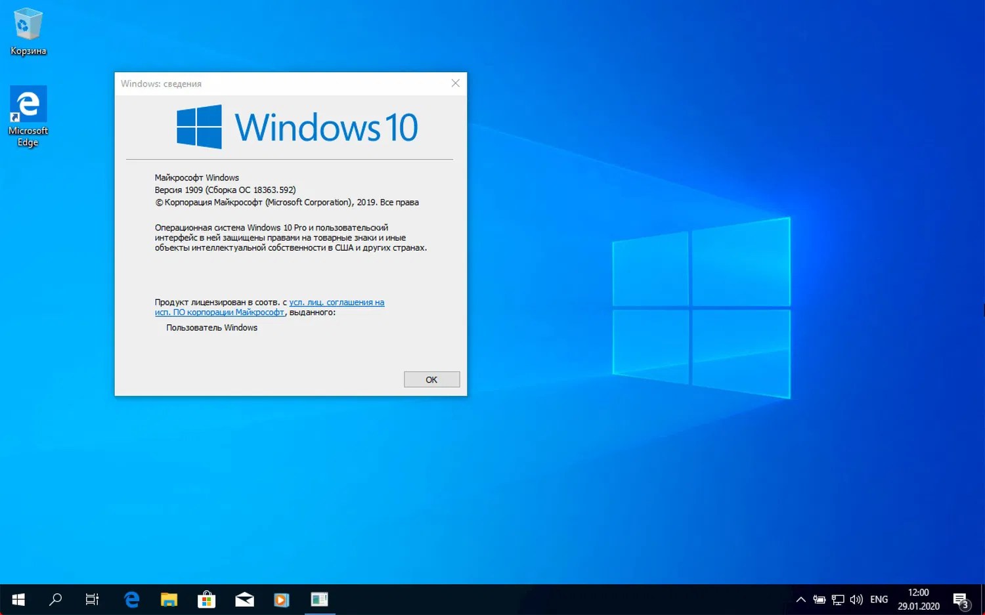Open the notification center with 3 alerts
Screen dimensions: 985x615
click(961, 600)
